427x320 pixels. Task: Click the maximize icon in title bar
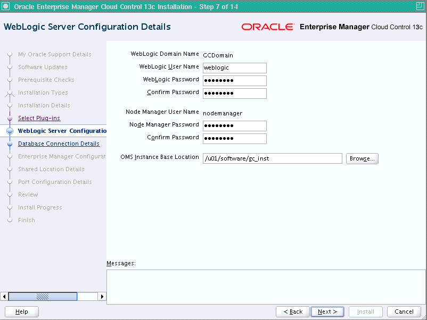point(420,6)
